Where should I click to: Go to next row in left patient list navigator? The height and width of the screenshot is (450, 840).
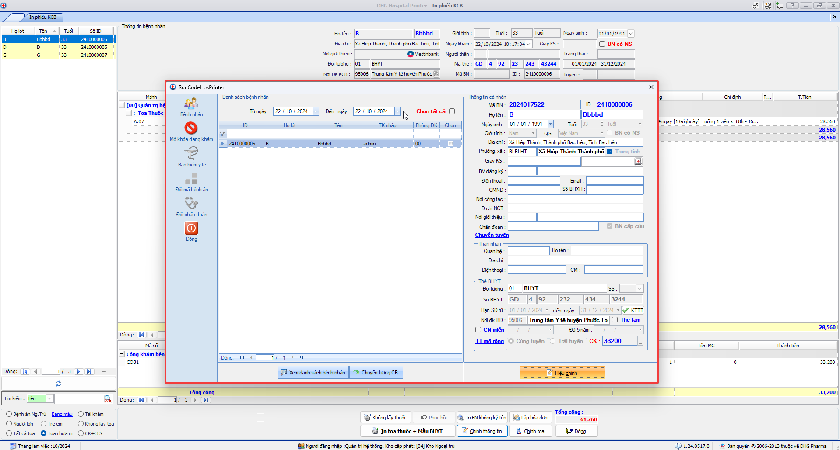point(79,372)
